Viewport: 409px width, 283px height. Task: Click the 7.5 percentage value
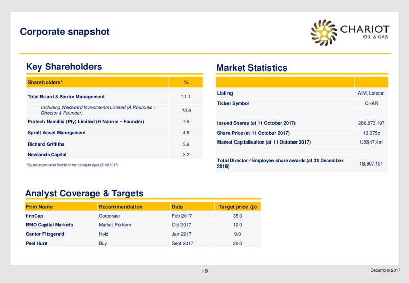186,122
